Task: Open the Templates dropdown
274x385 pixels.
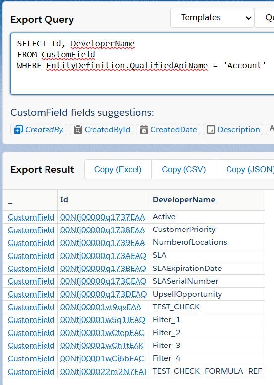Action: (212, 18)
